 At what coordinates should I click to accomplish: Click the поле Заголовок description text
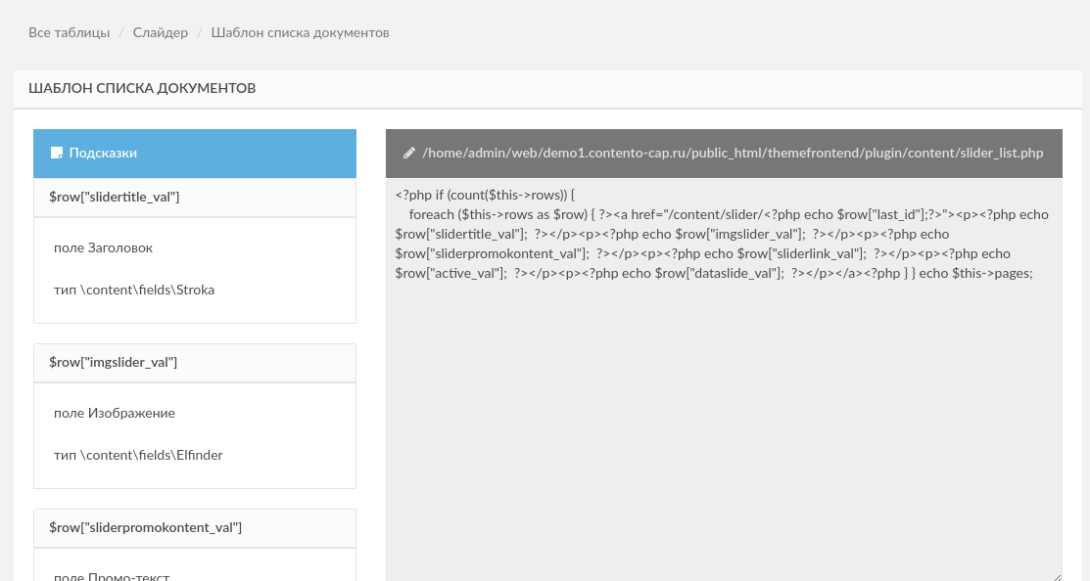tap(103, 247)
